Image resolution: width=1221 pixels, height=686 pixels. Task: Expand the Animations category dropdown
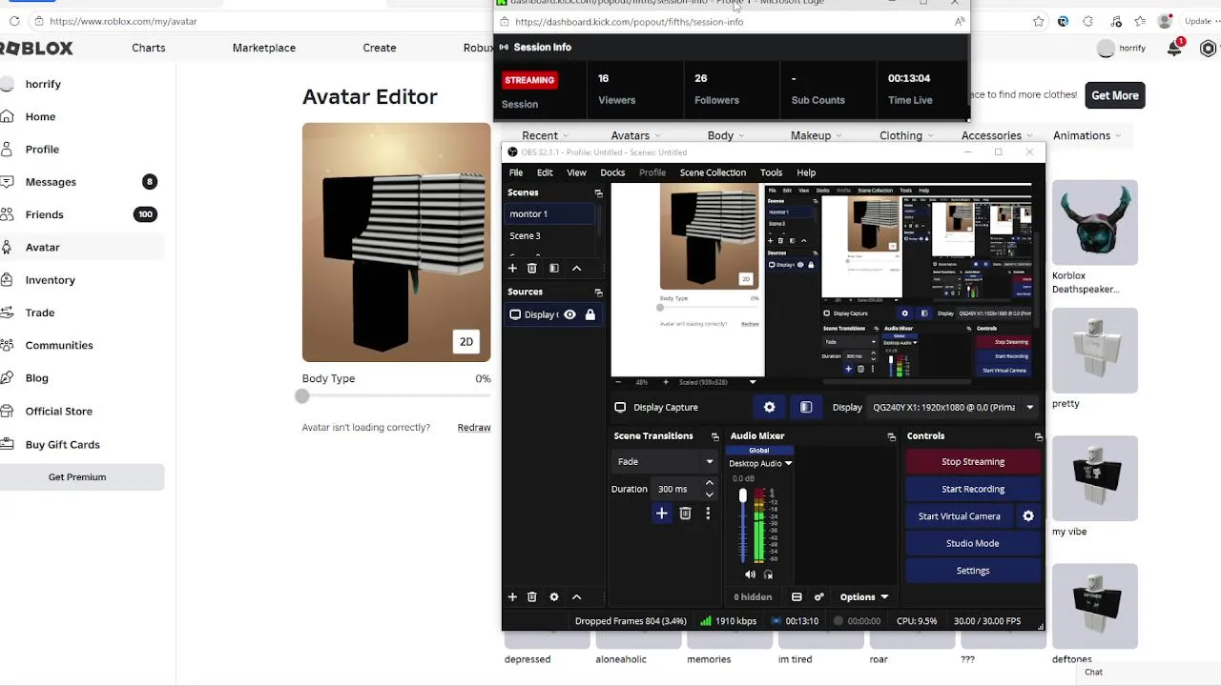1087,136
